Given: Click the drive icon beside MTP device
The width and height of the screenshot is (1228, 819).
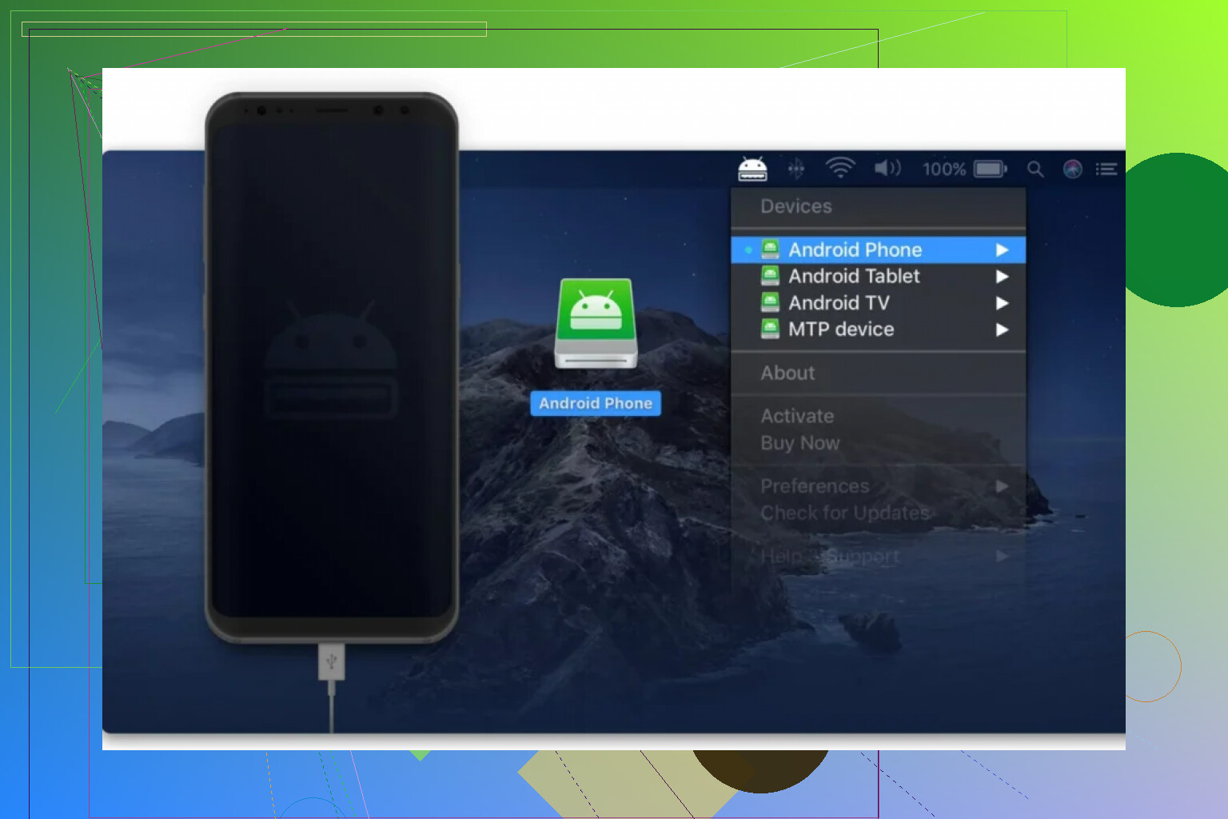Looking at the screenshot, I should click(770, 329).
